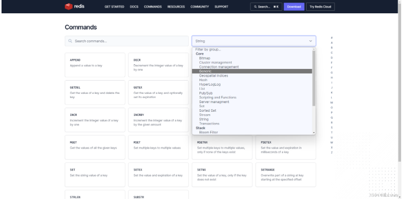Open the SETNX command card
The width and height of the screenshot is (404, 199).
tap(222, 175)
